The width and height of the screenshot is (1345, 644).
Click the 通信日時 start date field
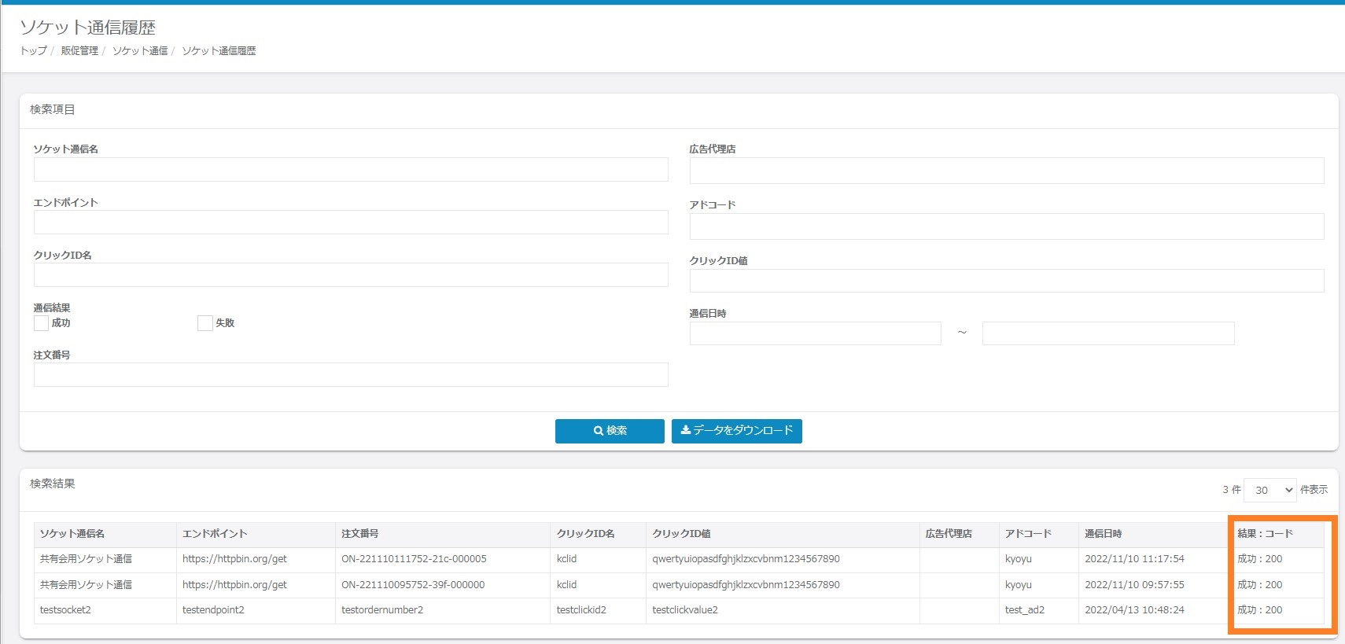click(x=815, y=333)
